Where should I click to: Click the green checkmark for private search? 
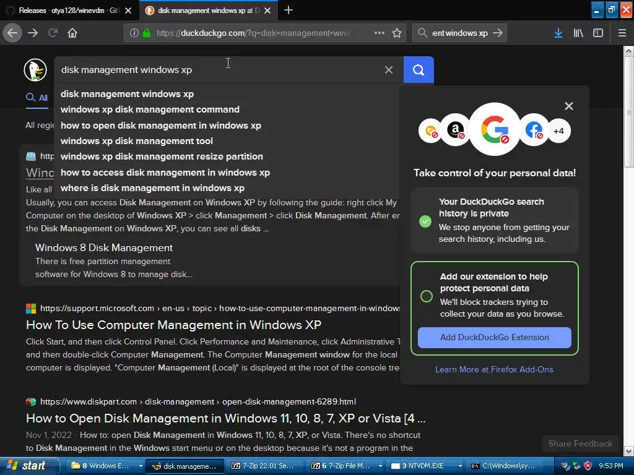pos(425,221)
